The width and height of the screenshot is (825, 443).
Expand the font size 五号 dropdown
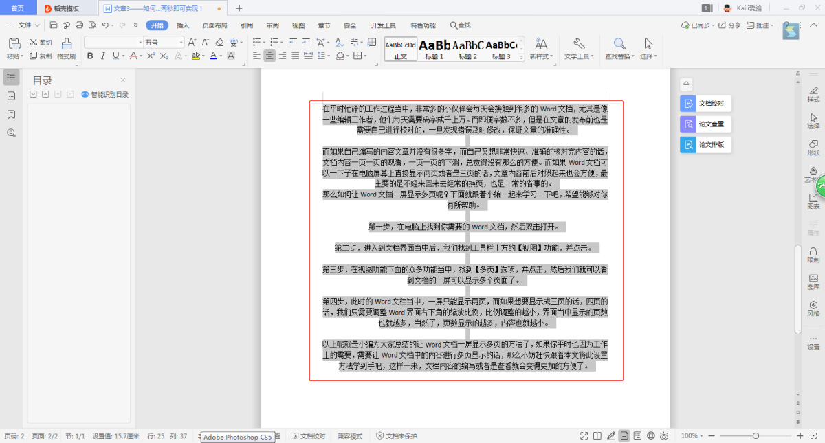point(181,43)
